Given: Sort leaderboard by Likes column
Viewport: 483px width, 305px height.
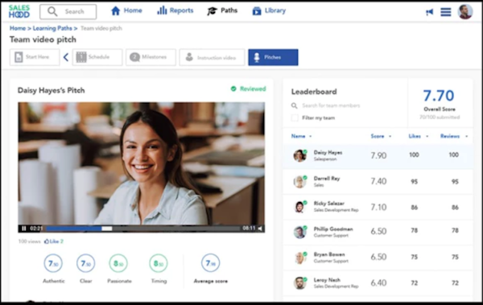Looking at the screenshot, I should [419, 136].
